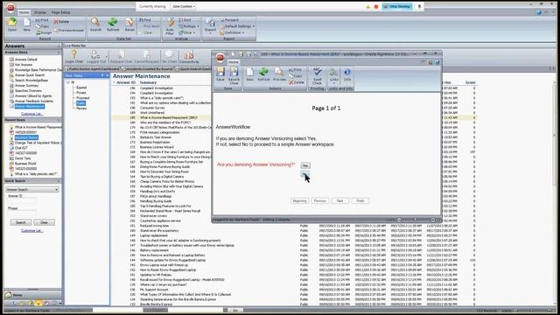Select Expired in the filter tree
The width and height of the screenshot is (560, 315).
(x=81, y=87)
